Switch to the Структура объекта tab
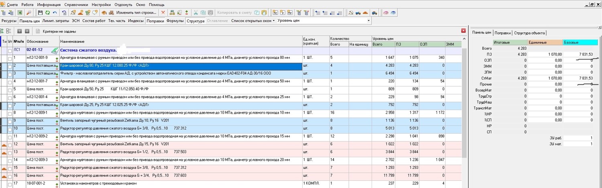 (x=529, y=33)
